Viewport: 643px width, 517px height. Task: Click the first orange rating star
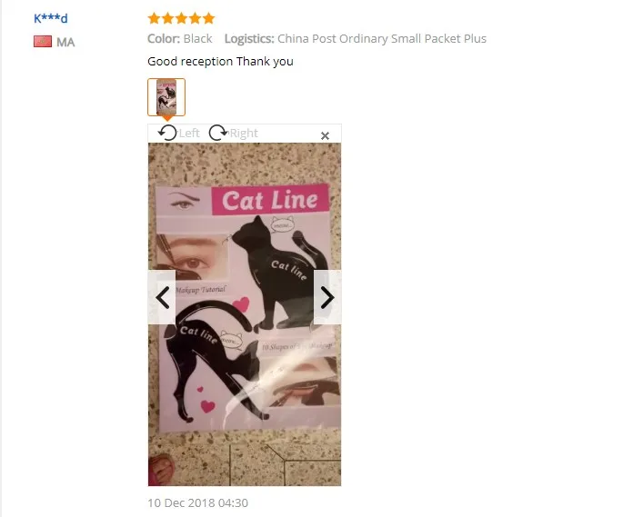155,18
